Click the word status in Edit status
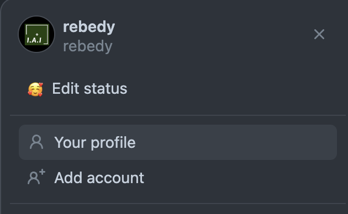Viewport: 348px width, 214px height. [106, 89]
